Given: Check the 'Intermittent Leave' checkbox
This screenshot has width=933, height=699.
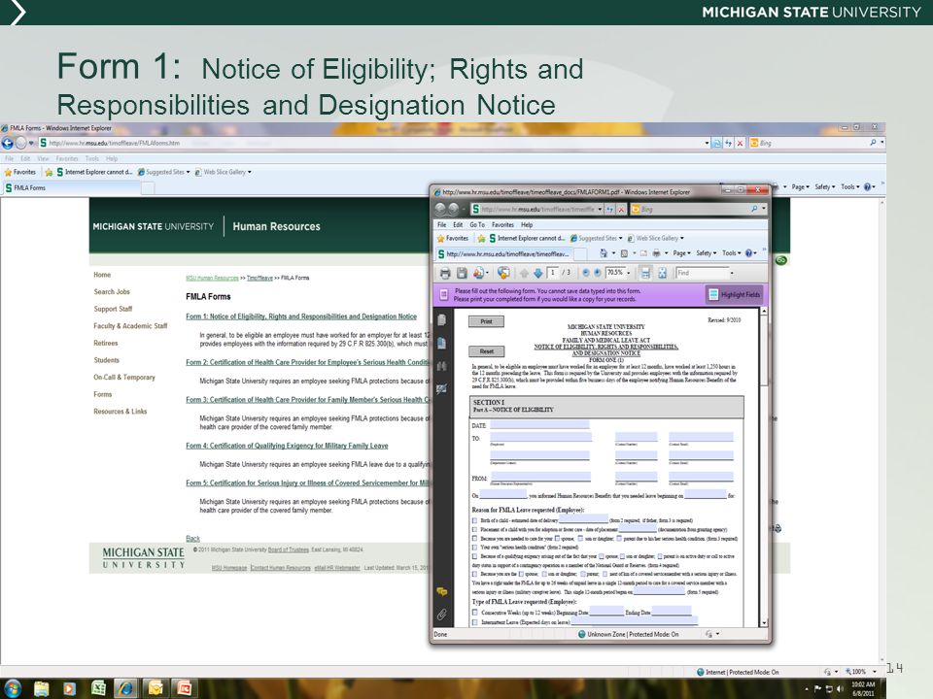Looking at the screenshot, I should [x=475, y=622].
